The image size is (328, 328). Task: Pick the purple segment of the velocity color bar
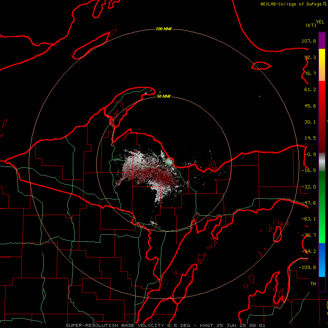322,40
